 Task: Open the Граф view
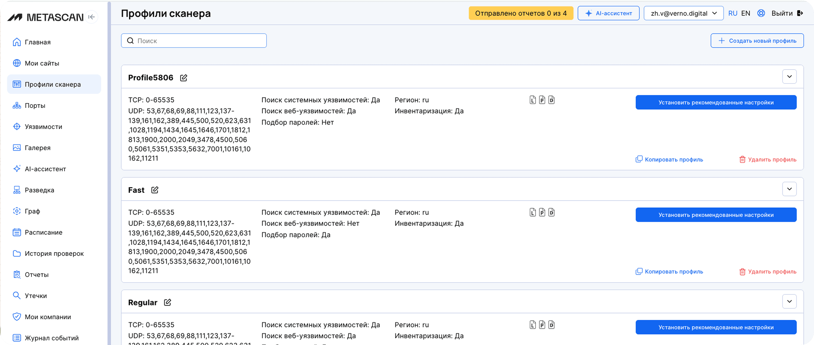[x=54, y=211]
